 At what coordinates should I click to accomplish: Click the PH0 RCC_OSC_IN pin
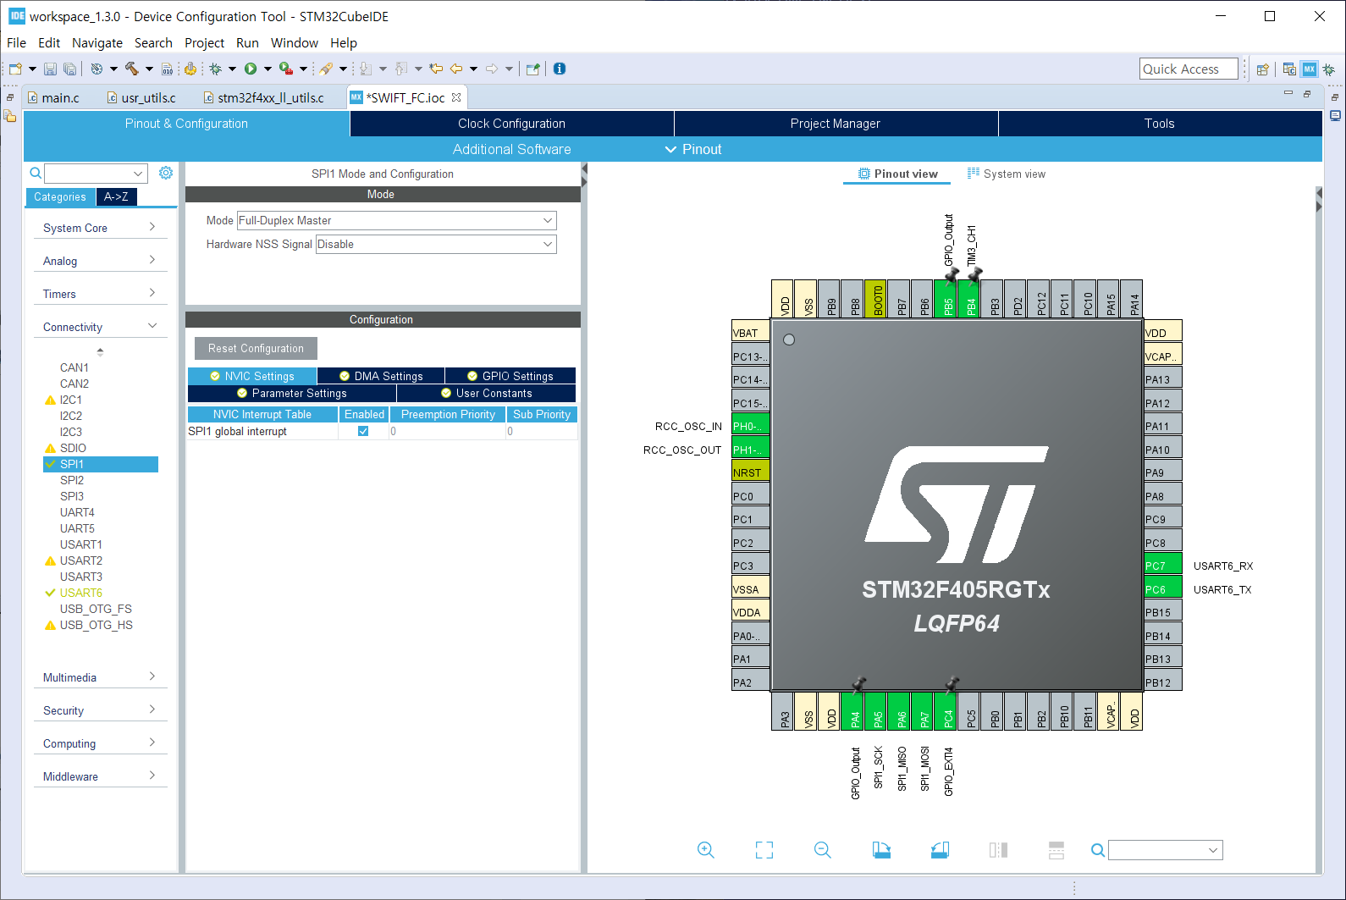751,426
